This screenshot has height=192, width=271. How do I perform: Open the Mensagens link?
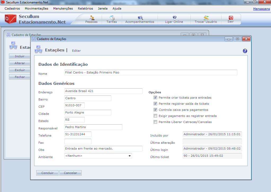click(261, 9)
